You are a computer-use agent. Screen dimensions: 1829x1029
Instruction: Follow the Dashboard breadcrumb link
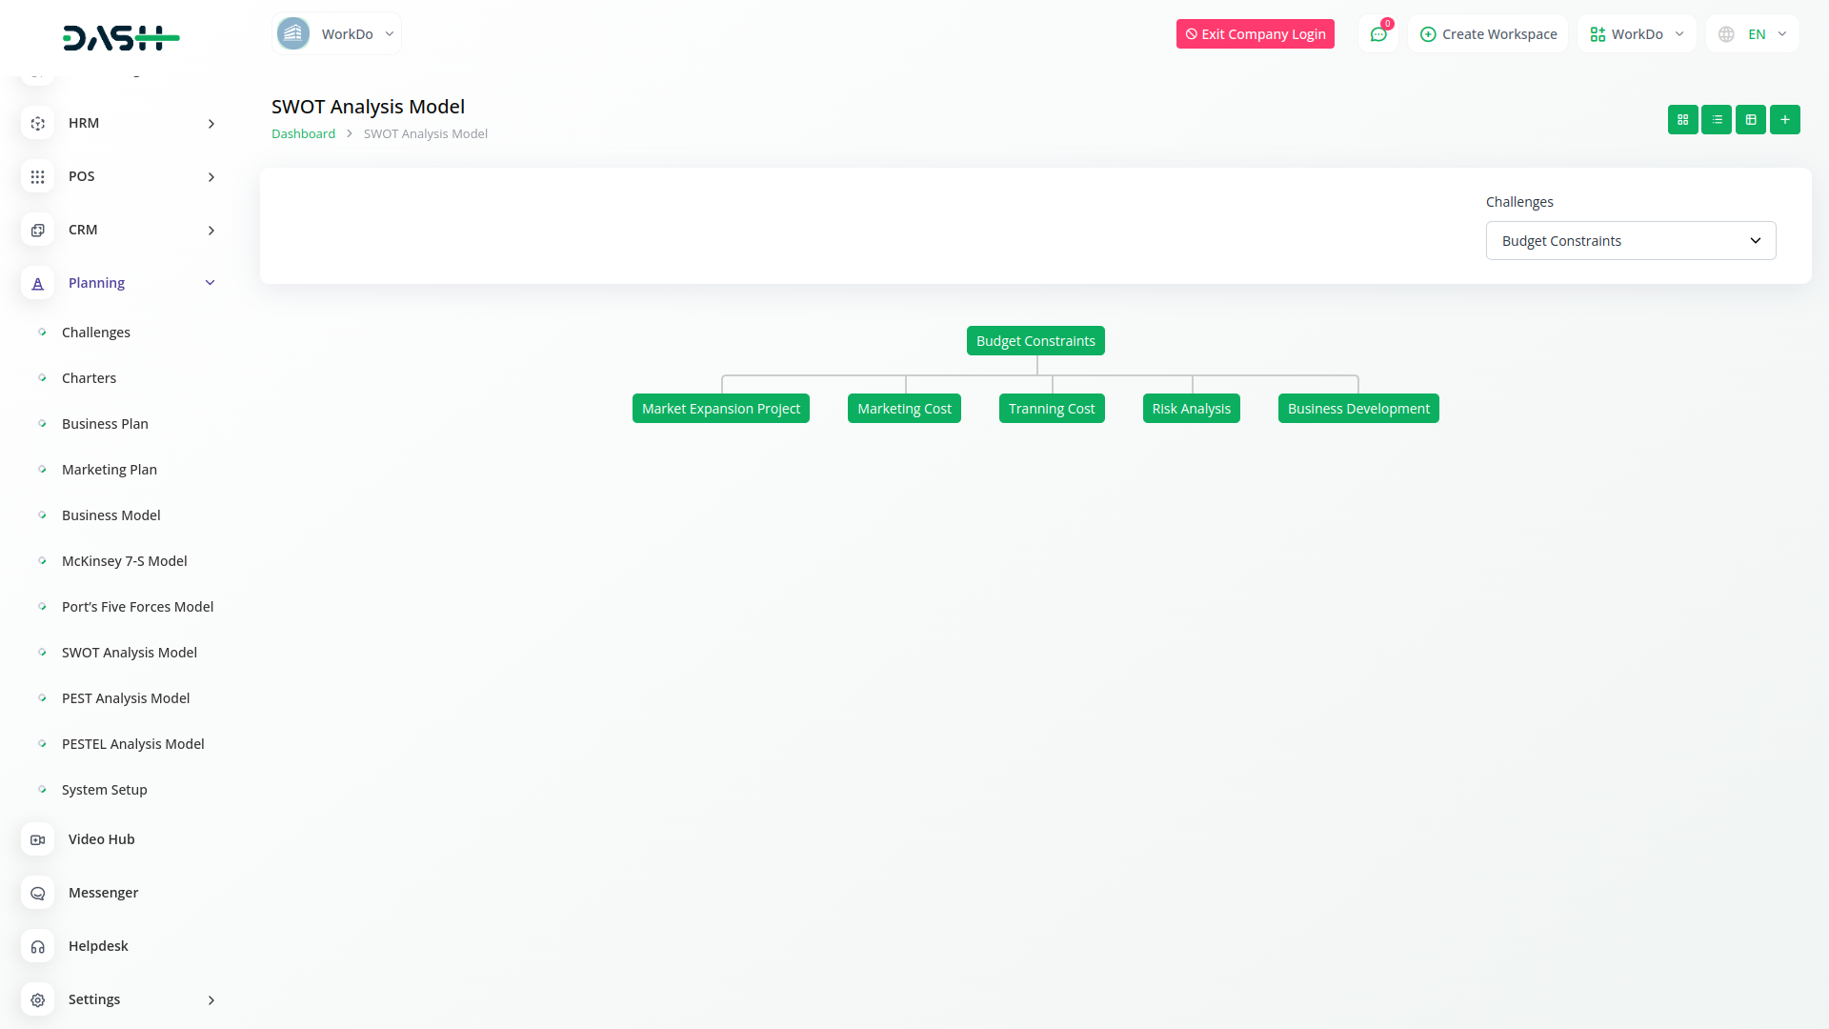point(303,134)
